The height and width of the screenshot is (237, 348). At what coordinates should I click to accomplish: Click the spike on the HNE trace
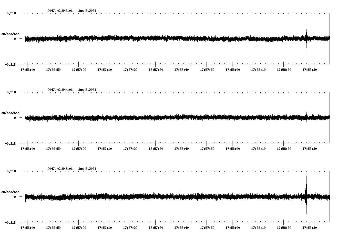tap(306, 39)
